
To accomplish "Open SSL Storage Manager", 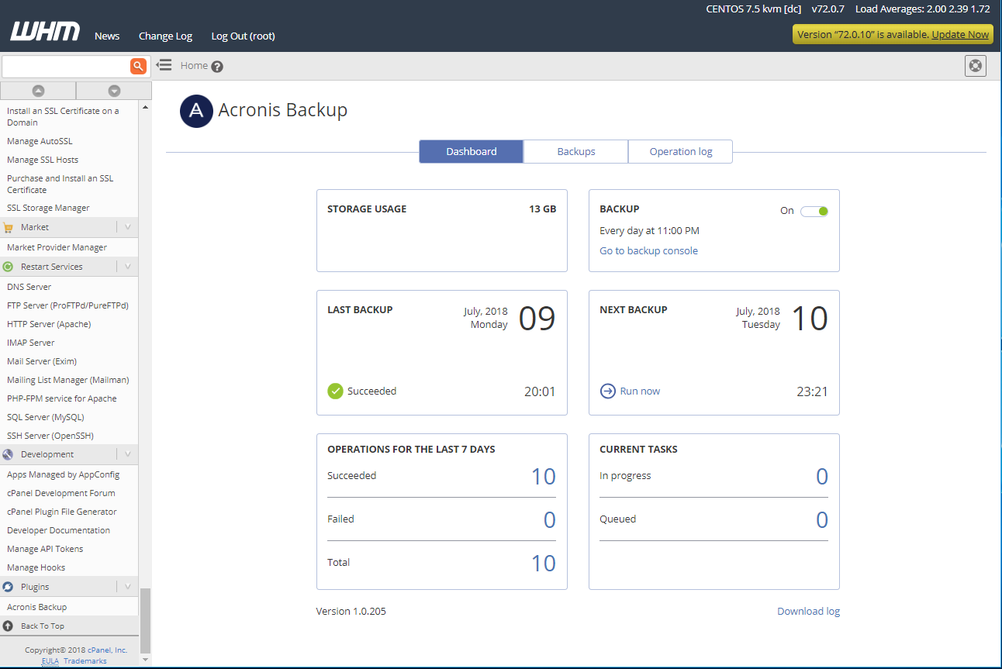I will [x=48, y=208].
